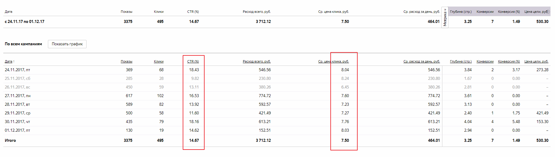Sort by Конверсия (%) column link
The height and width of the screenshot is (157, 555).
pos(509,61)
